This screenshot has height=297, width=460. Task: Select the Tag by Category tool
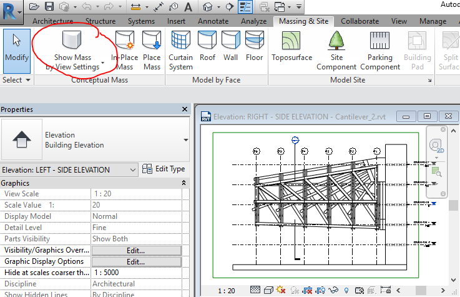174,7
